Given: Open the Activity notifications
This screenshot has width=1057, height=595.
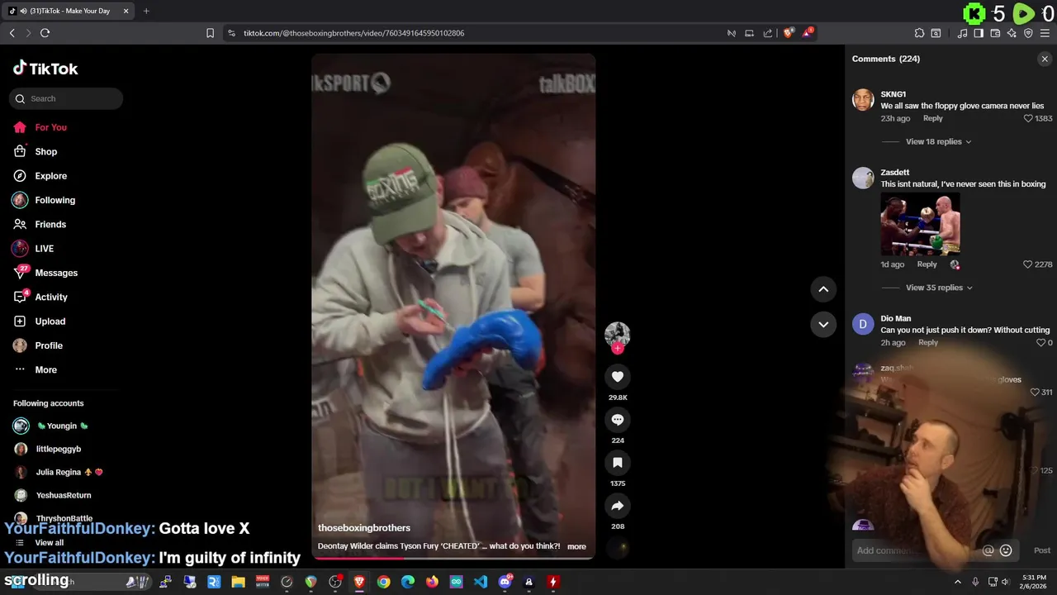Looking at the screenshot, I should pyautogui.click(x=50, y=297).
